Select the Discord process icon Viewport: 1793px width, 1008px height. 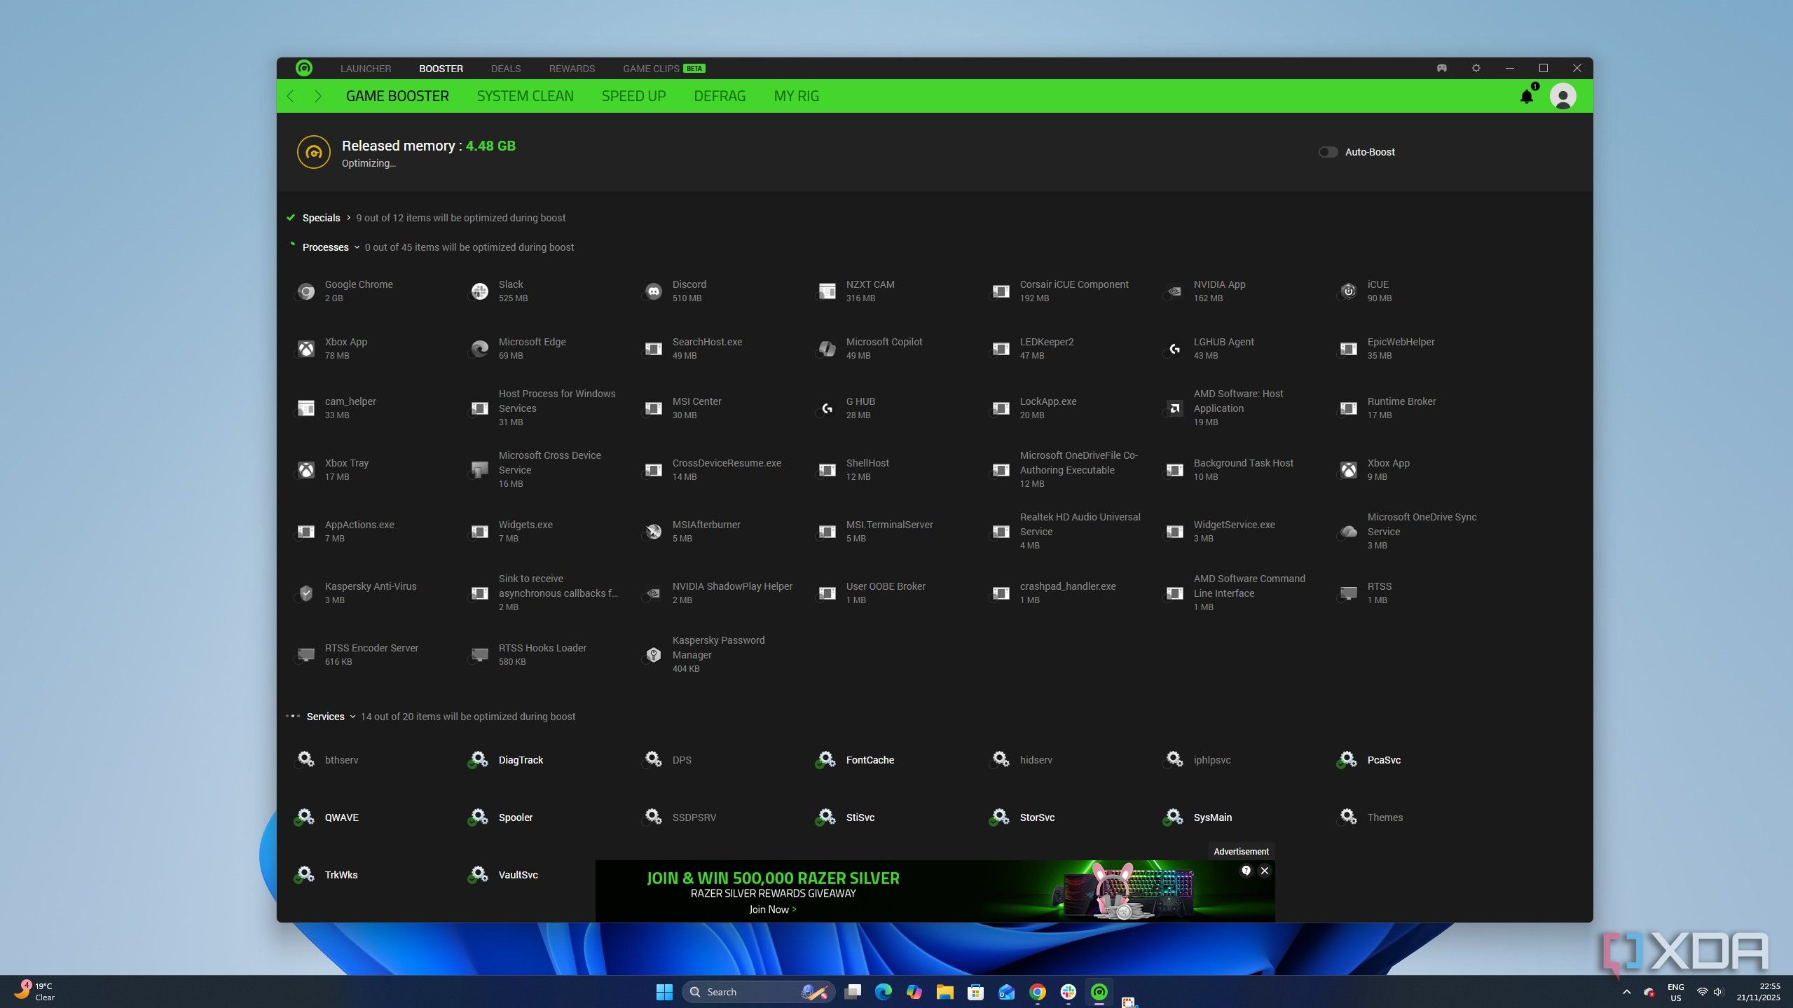point(653,291)
